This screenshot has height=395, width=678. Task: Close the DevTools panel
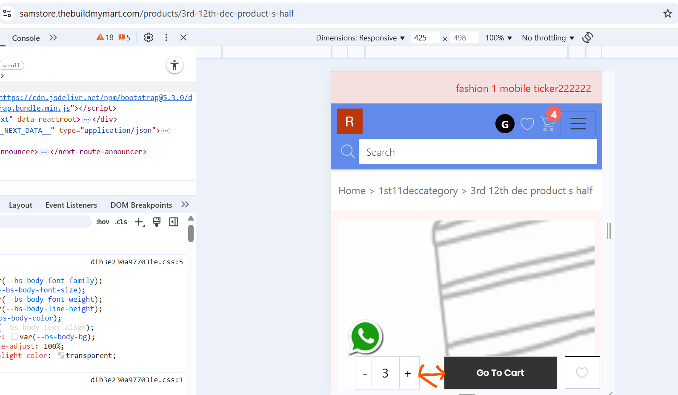pyautogui.click(x=183, y=38)
